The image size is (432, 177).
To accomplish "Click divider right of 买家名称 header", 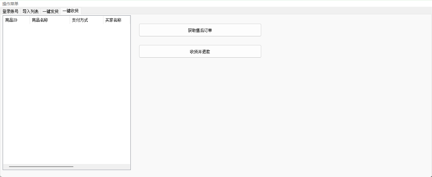I will click(x=130, y=20).
